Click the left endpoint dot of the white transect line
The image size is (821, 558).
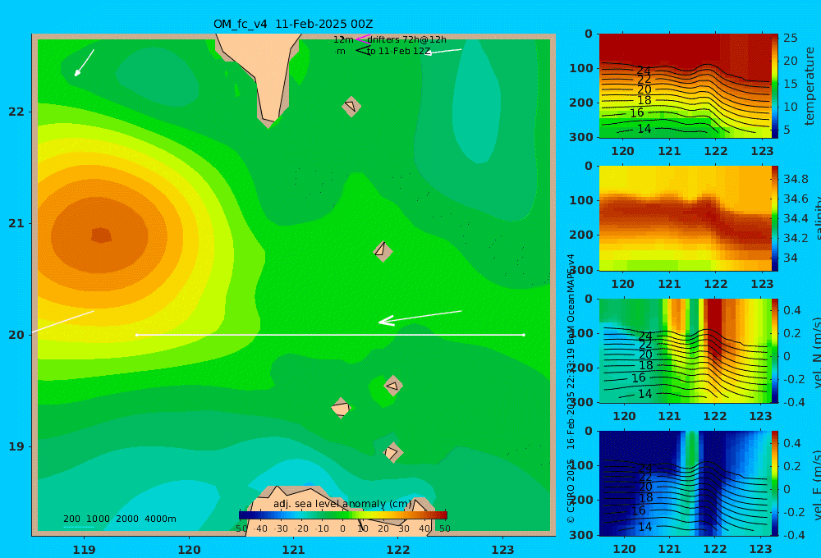pos(136,335)
